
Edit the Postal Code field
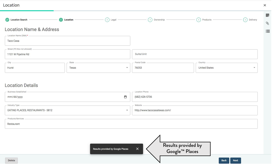click(163, 68)
